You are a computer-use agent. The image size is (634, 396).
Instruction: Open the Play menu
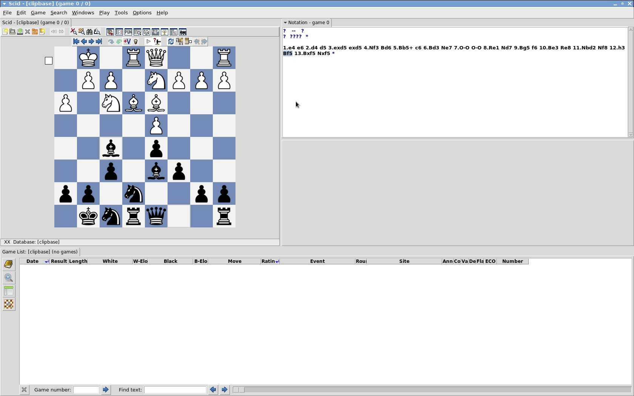(104, 12)
